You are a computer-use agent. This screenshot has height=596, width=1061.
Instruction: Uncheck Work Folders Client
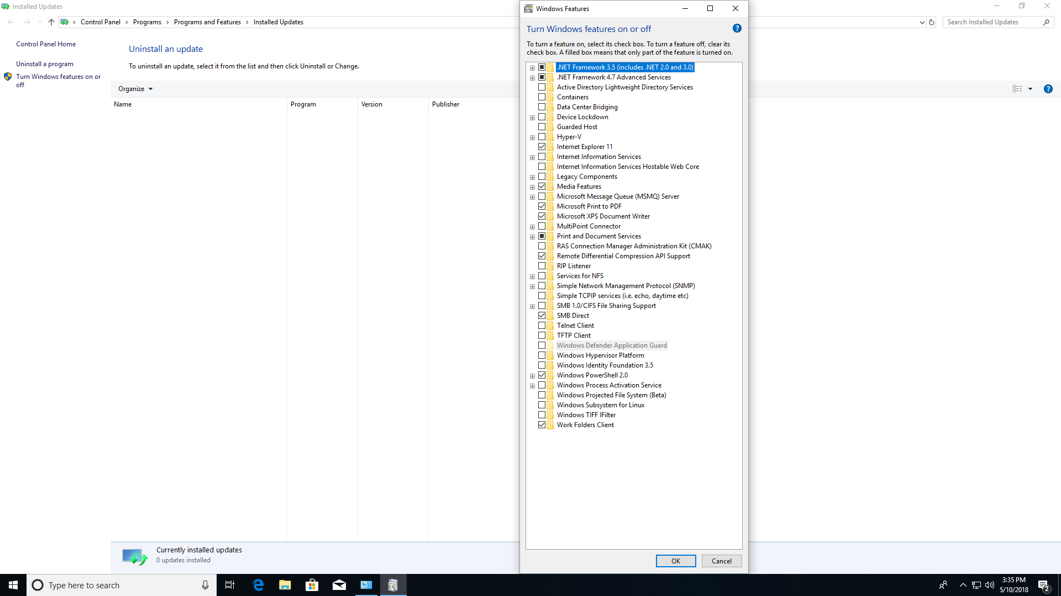[542, 425]
